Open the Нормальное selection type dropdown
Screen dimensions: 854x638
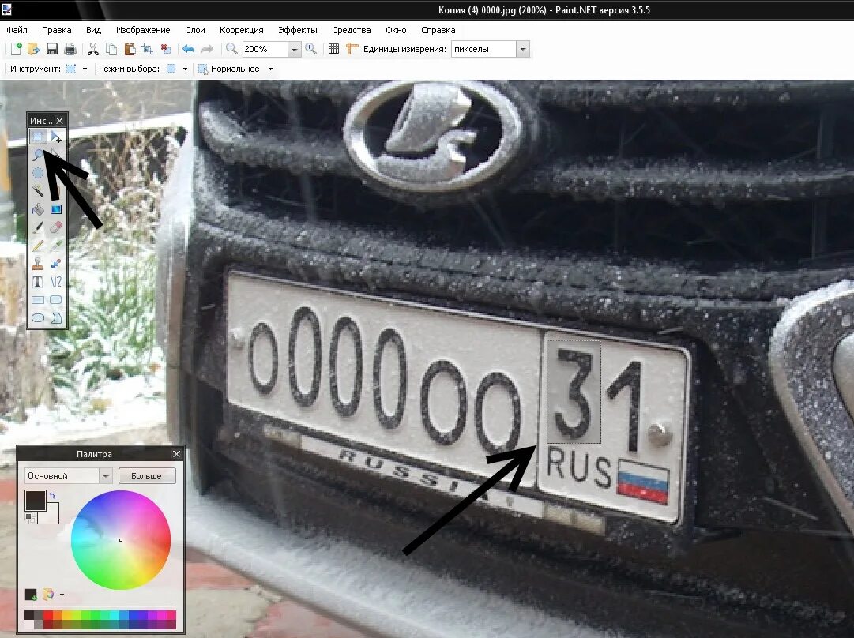point(270,69)
